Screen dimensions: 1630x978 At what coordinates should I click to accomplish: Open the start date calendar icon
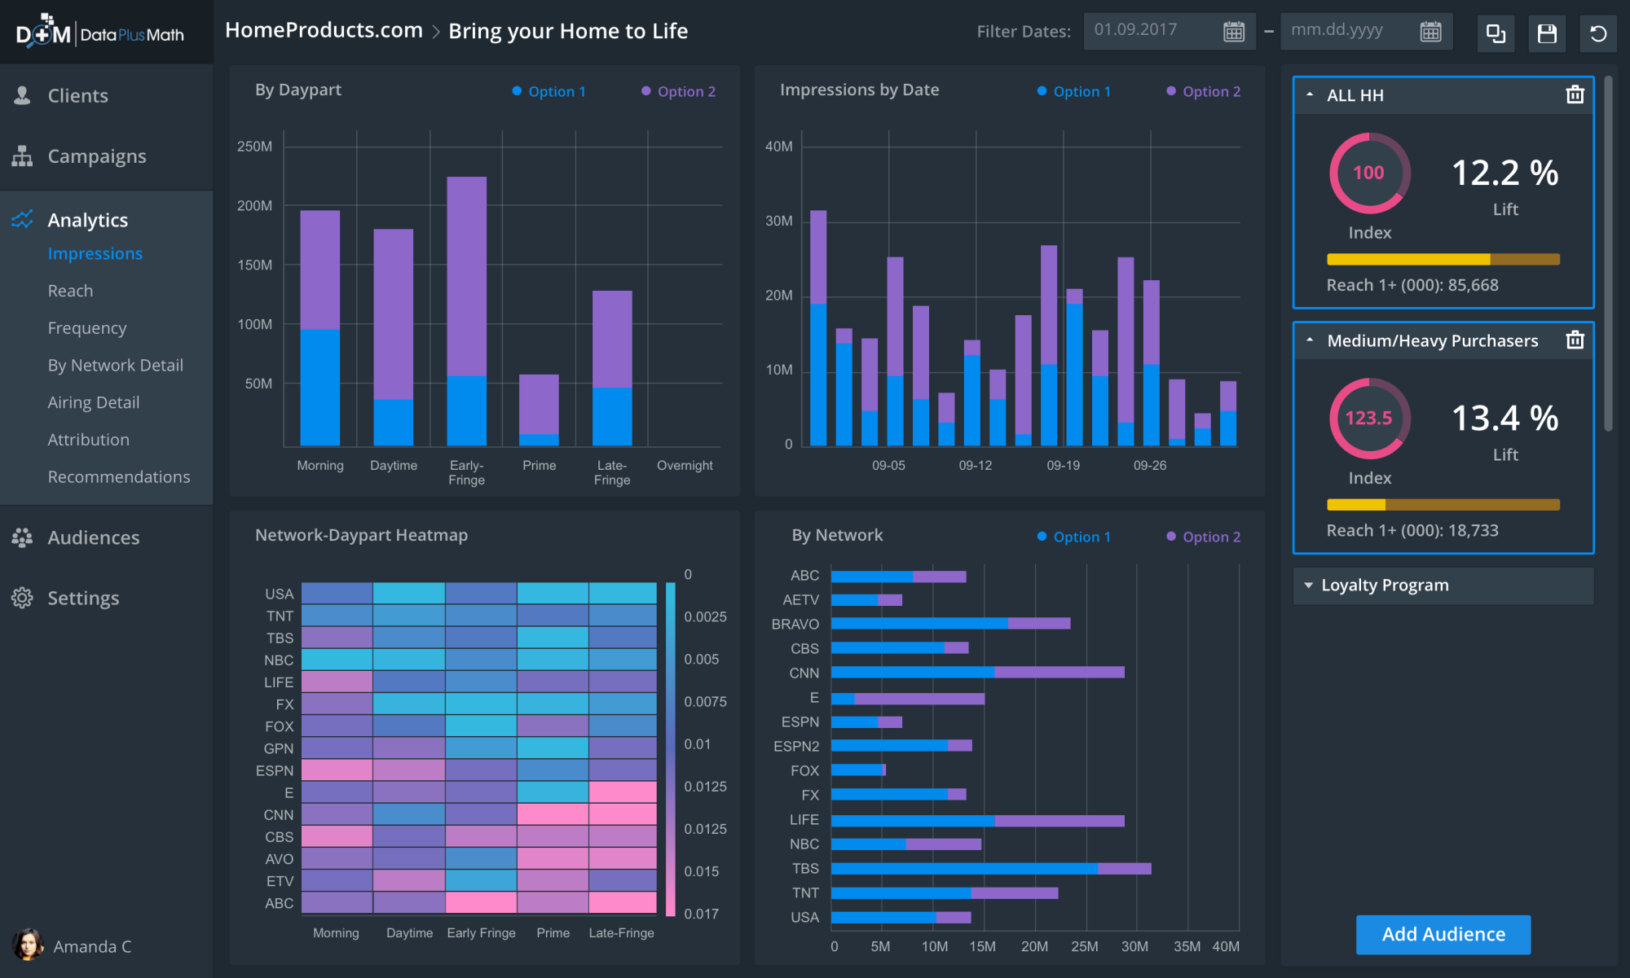click(1234, 32)
